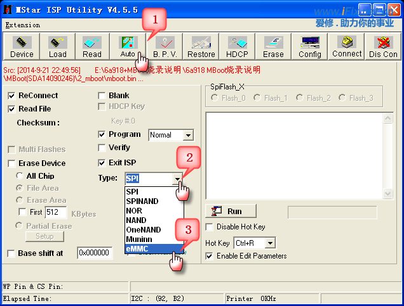
Task: Click the Erase toolbar icon
Action: tap(273, 46)
